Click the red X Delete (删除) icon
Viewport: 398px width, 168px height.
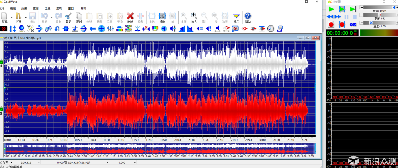click(130, 18)
